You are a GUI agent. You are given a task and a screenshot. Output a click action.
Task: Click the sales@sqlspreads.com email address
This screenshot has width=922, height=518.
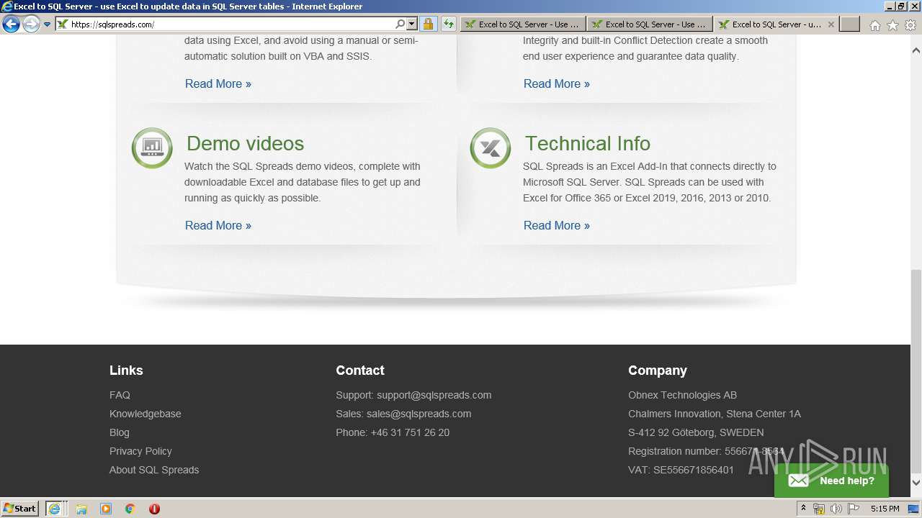[419, 414]
